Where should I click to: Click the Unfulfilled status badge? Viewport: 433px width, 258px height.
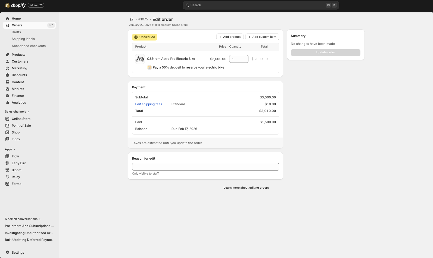coord(145,37)
